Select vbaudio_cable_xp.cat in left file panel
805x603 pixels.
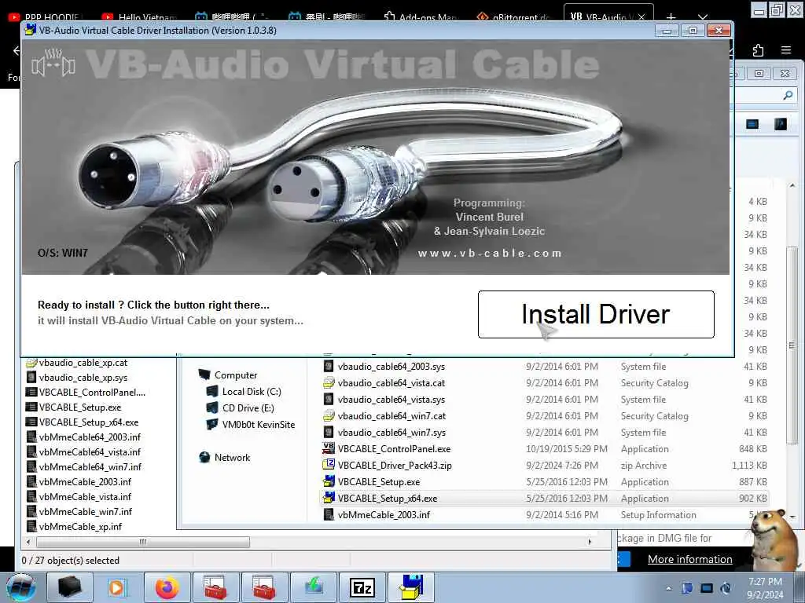(83, 363)
